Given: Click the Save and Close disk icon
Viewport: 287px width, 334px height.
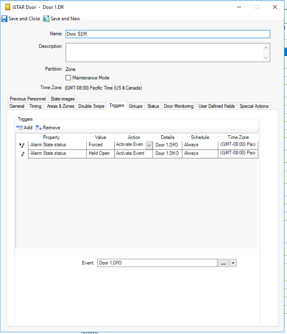Looking at the screenshot, I should tap(4, 19).
